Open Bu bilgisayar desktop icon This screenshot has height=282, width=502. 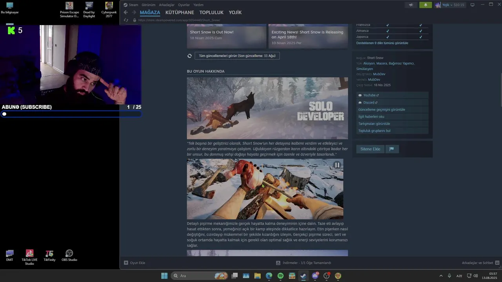pos(10,8)
